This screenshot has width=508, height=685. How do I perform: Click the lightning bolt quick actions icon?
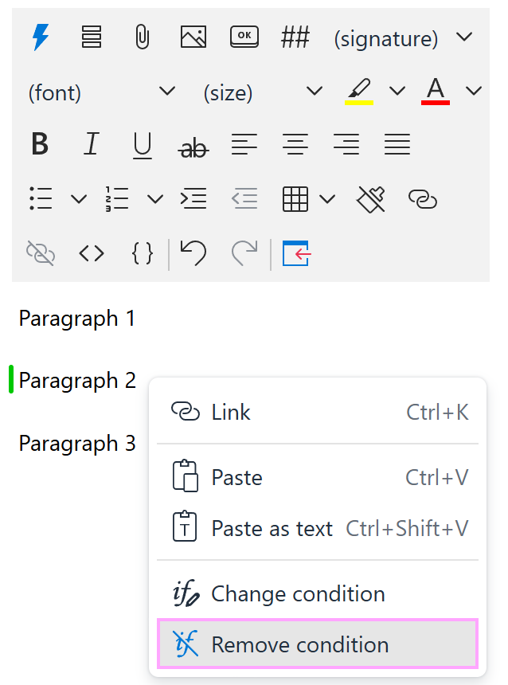click(41, 37)
